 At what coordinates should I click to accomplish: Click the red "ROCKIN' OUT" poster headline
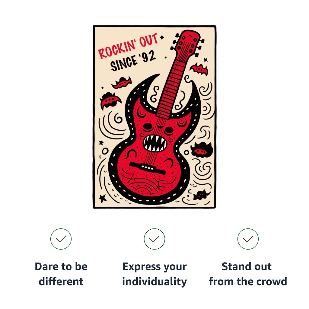[128, 46]
